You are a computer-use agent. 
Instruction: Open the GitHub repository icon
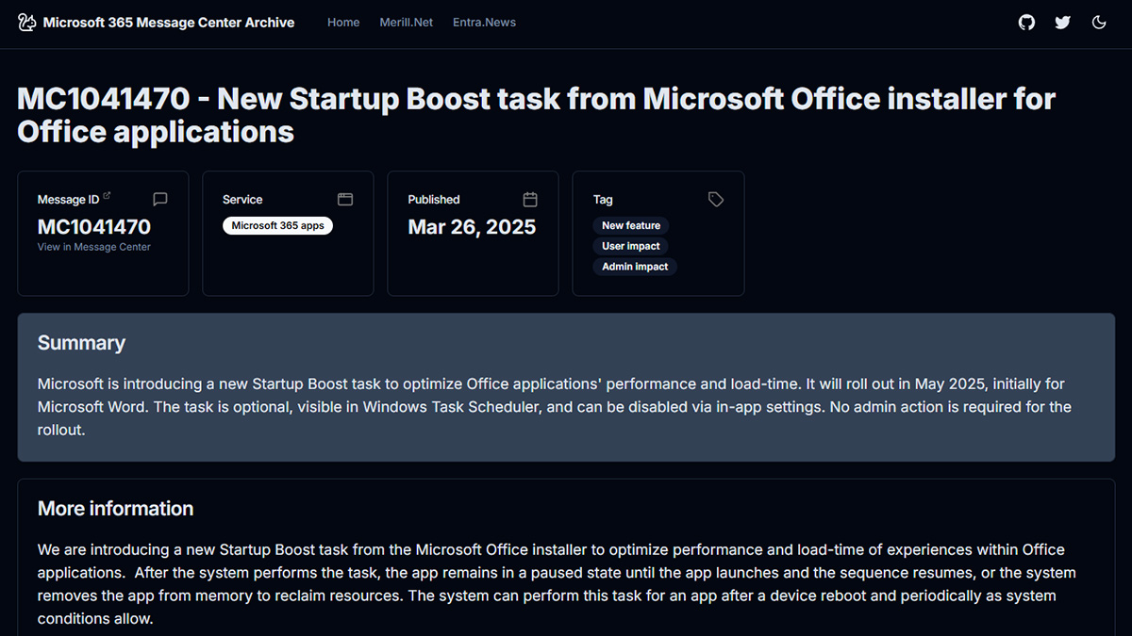tap(1027, 23)
